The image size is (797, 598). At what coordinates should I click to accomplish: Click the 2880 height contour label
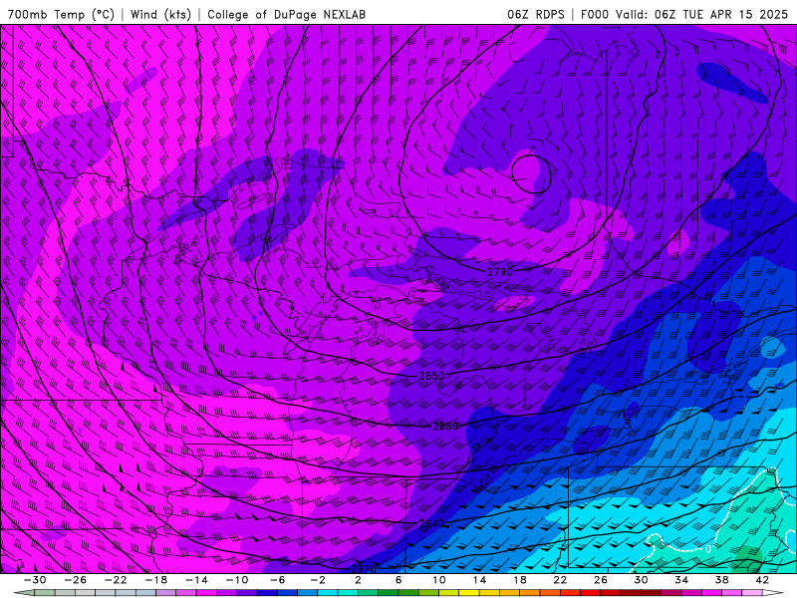pyautogui.click(x=445, y=427)
